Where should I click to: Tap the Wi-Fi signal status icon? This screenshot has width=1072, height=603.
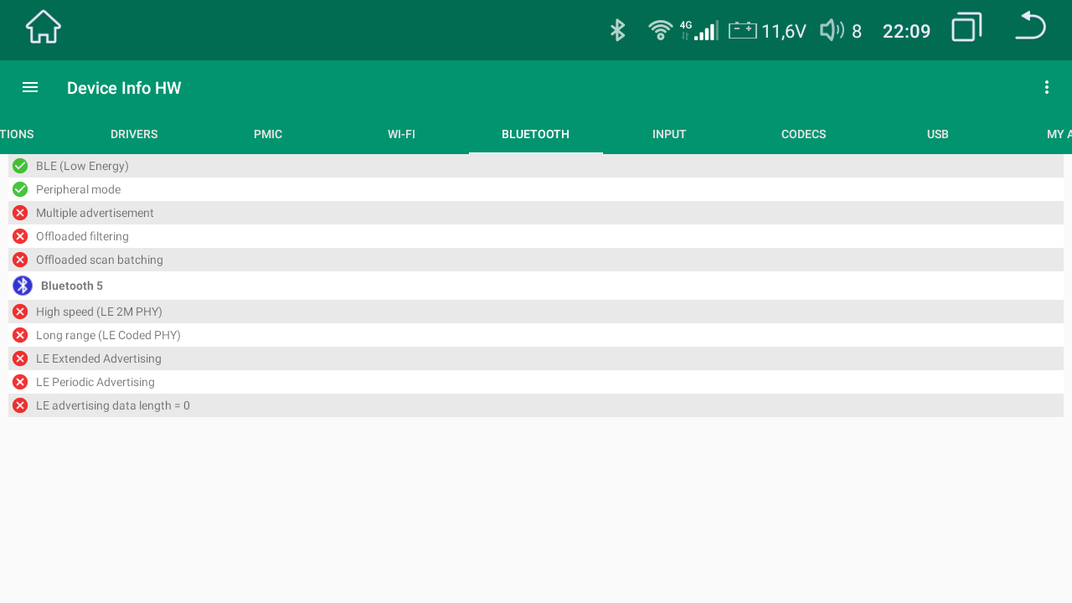[x=660, y=30]
